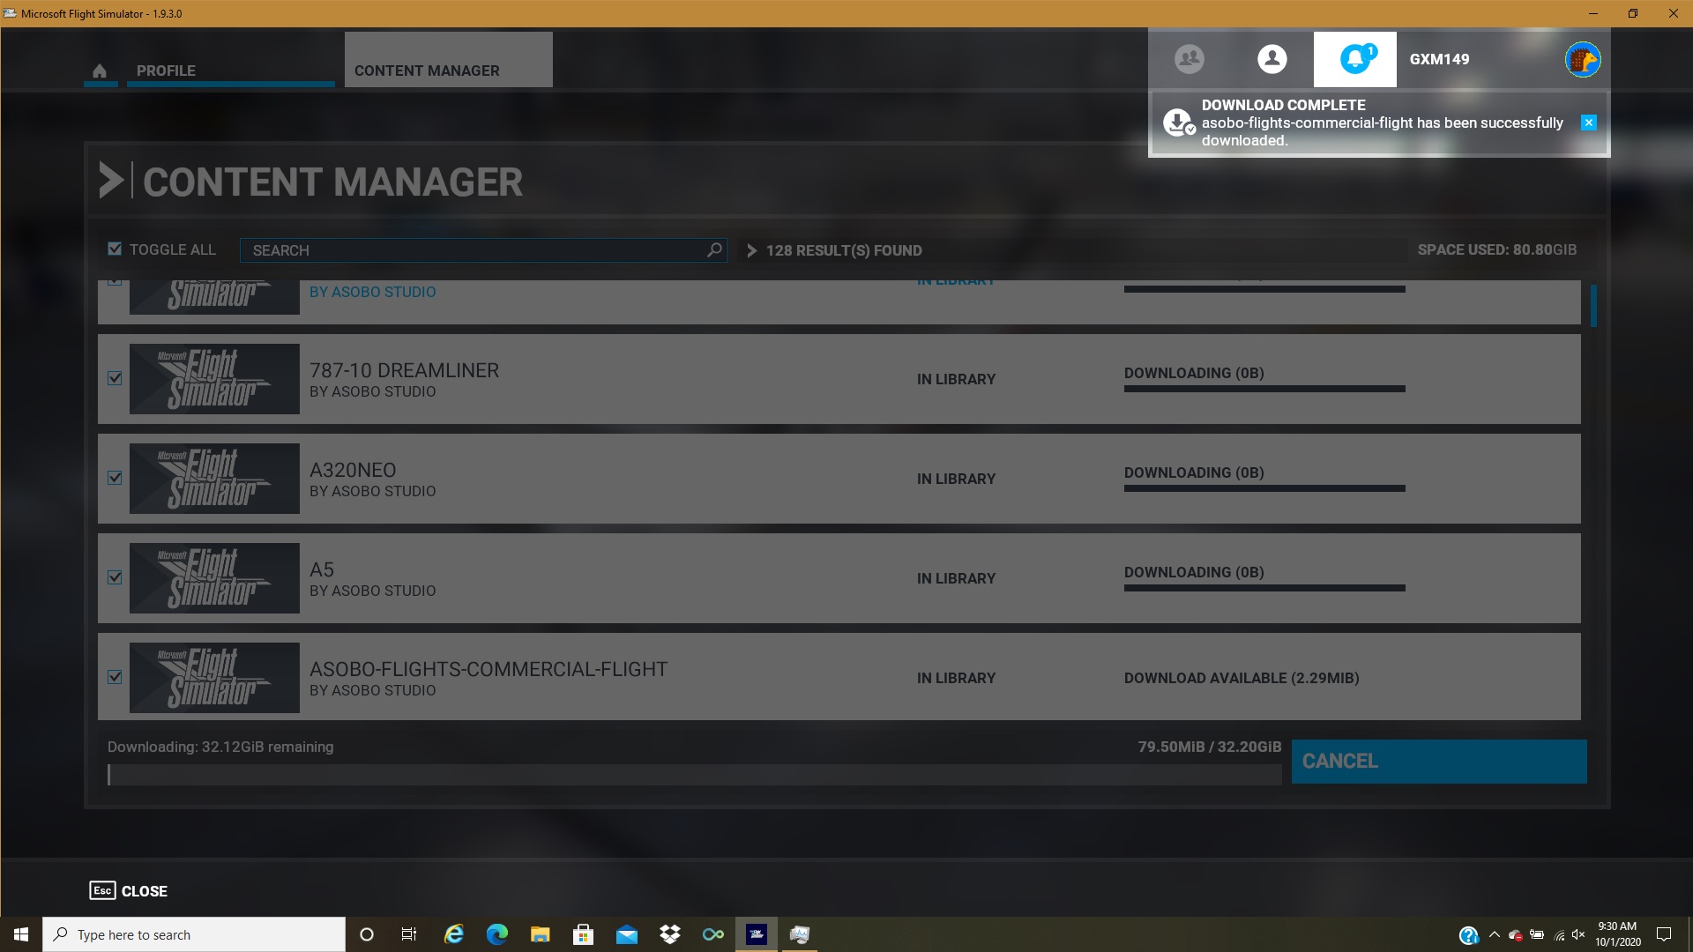The height and width of the screenshot is (952, 1693).
Task: Click the download complete status icon
Action: 1178,123
